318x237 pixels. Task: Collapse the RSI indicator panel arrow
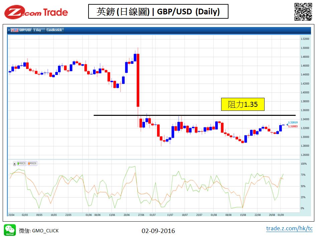pos(14,164)
